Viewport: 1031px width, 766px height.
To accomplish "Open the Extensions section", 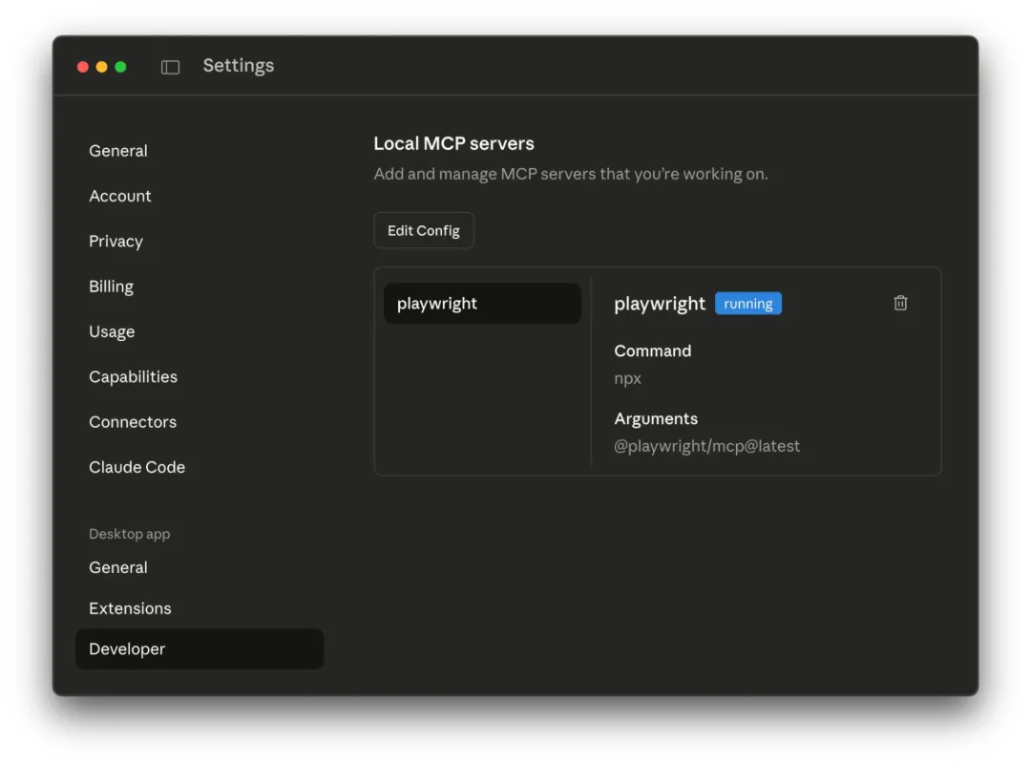I will 130,608.
